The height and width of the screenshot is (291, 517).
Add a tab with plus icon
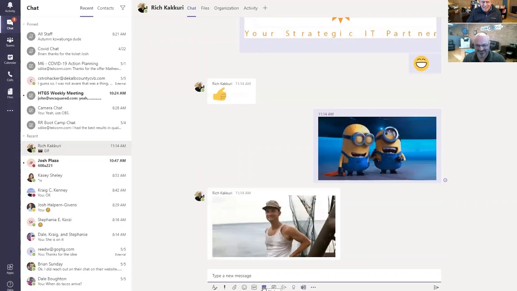tap(265, 8)
